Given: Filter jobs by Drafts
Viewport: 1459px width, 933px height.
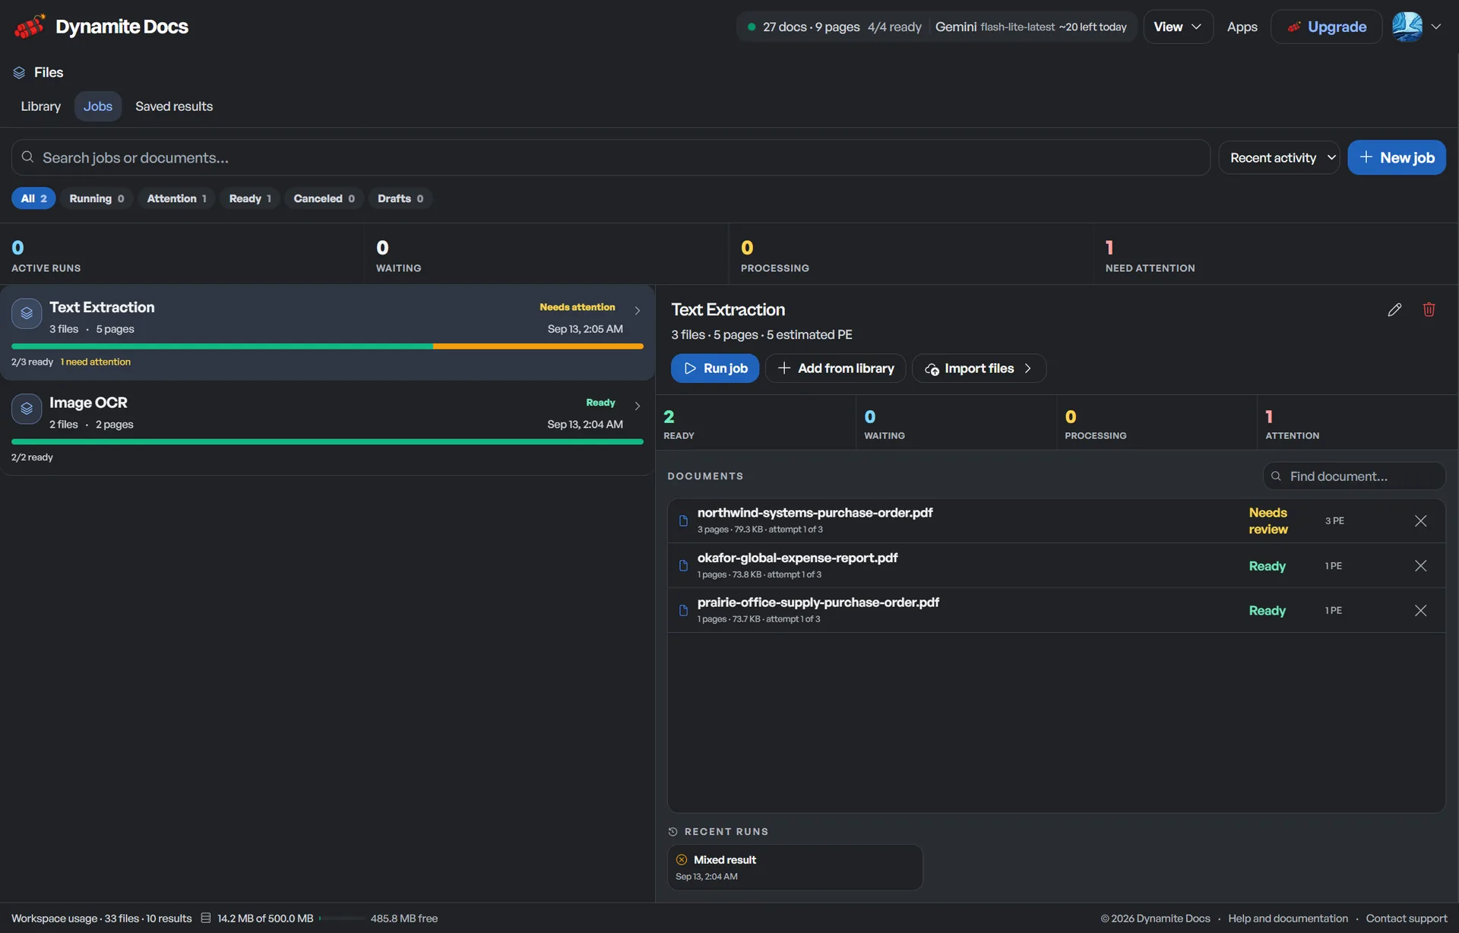Looking at the screenshot, I should pyautogui.click(x=400, y=199).
